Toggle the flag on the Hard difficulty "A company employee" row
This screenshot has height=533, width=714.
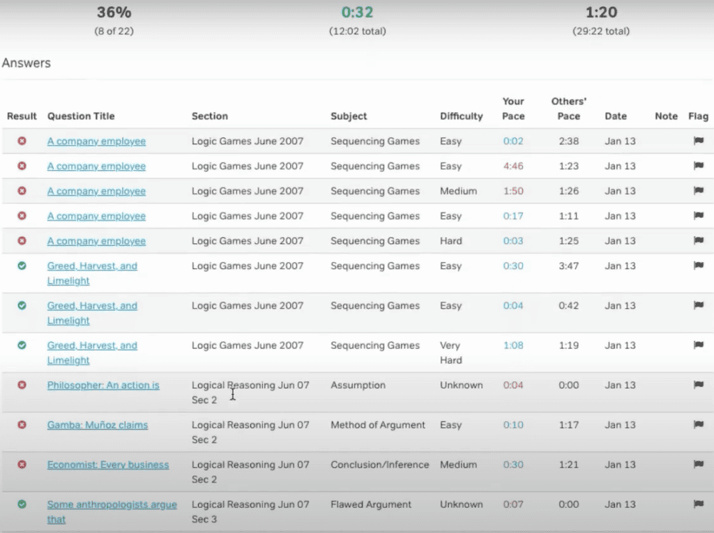coord(698,240)
